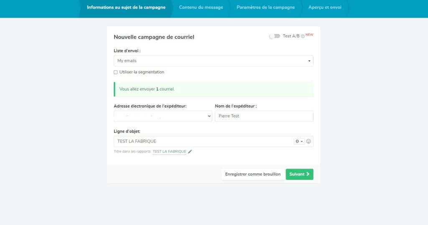The width and height of the screenshot is (428, 225).
Task: Open the 'Liste d'envoi' dropdown
Action: click(x=213, y=61)
